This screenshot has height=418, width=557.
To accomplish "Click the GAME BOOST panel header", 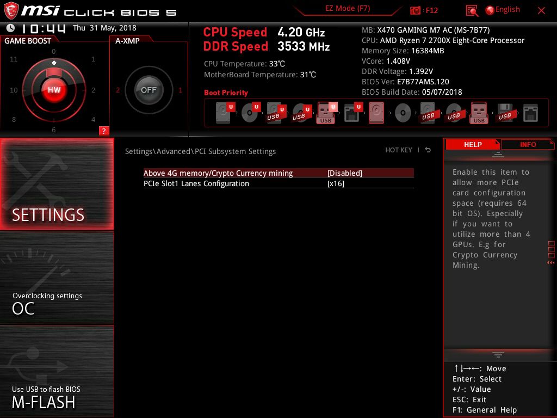I will [28, 41].
